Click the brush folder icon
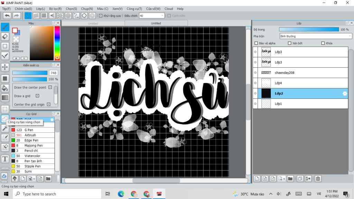The image size is (354, 199). 48,179
